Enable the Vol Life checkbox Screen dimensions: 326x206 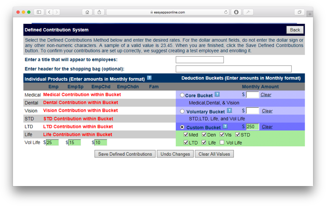pyautogui.click(x=223, y=143)
